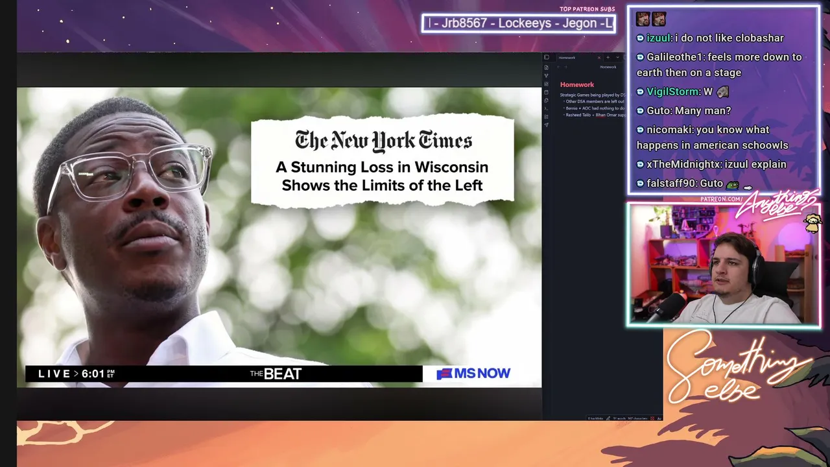Click the red sync status icon in status bar
This screenshot has height=467, width=830.
coord(653,418)
